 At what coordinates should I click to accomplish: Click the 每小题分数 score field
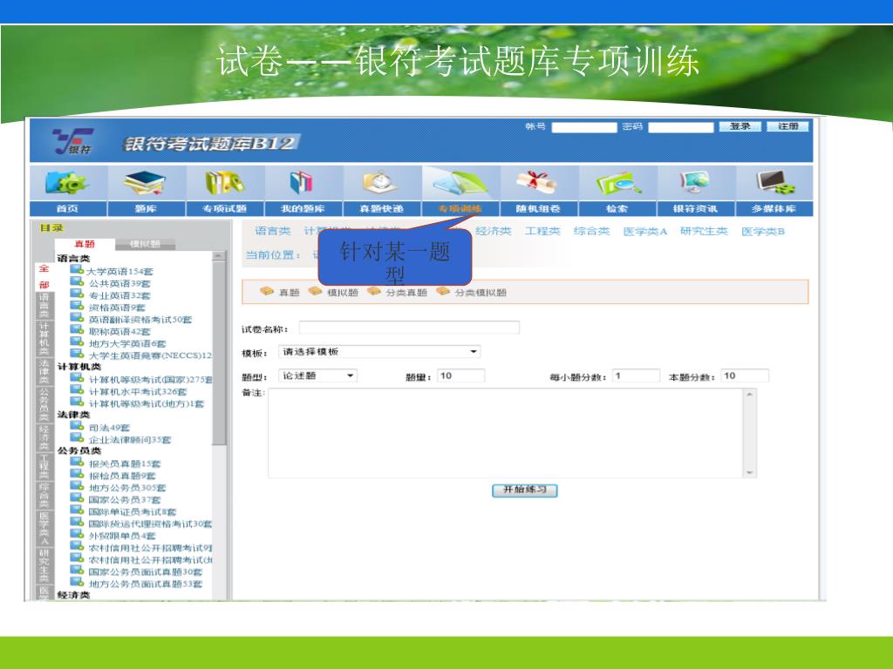tap(636, 375)
